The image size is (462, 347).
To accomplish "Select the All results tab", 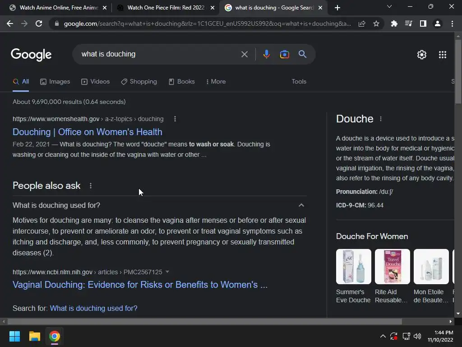I will 21,82.
